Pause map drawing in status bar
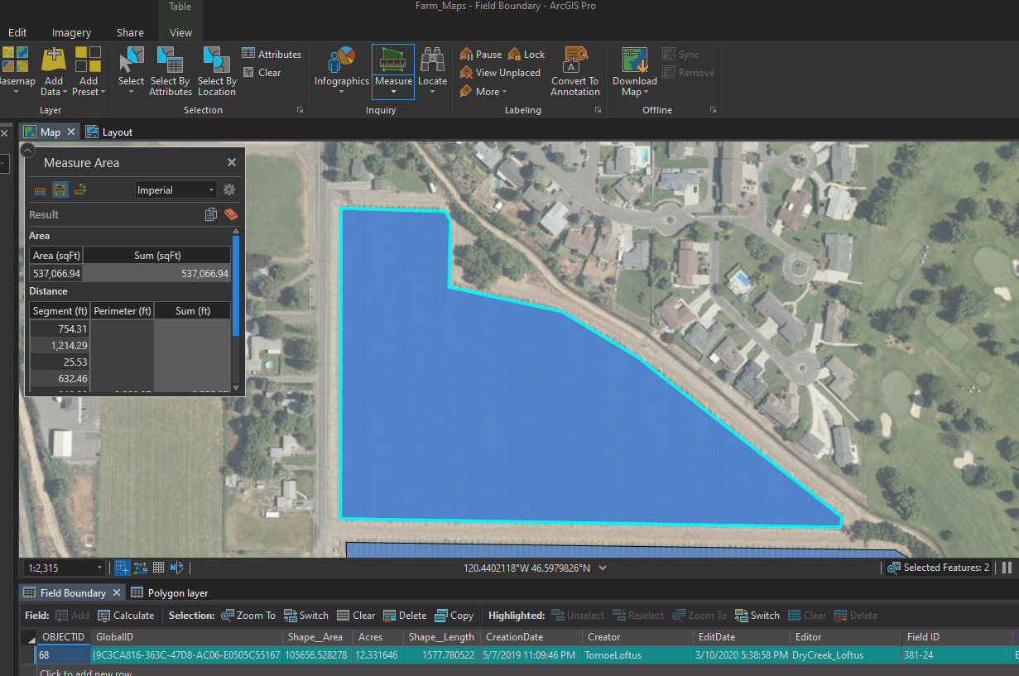 [1007, 568]
